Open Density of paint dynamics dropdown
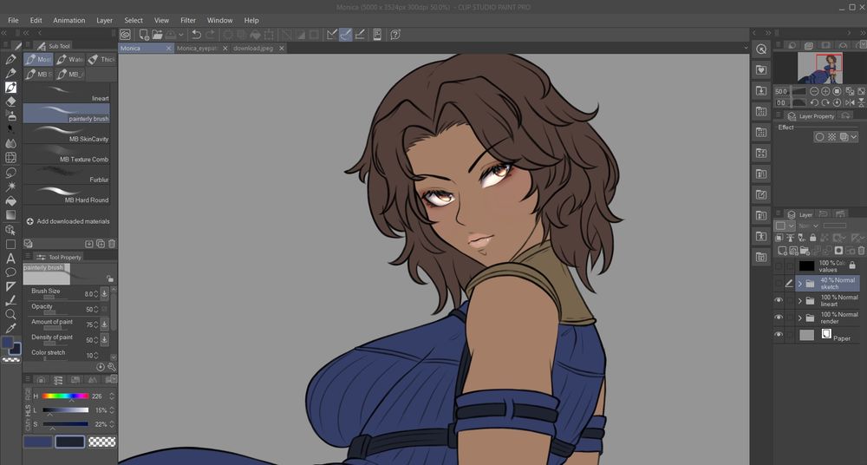This screenshot has height=465, width=867. (x=104, y=339)
